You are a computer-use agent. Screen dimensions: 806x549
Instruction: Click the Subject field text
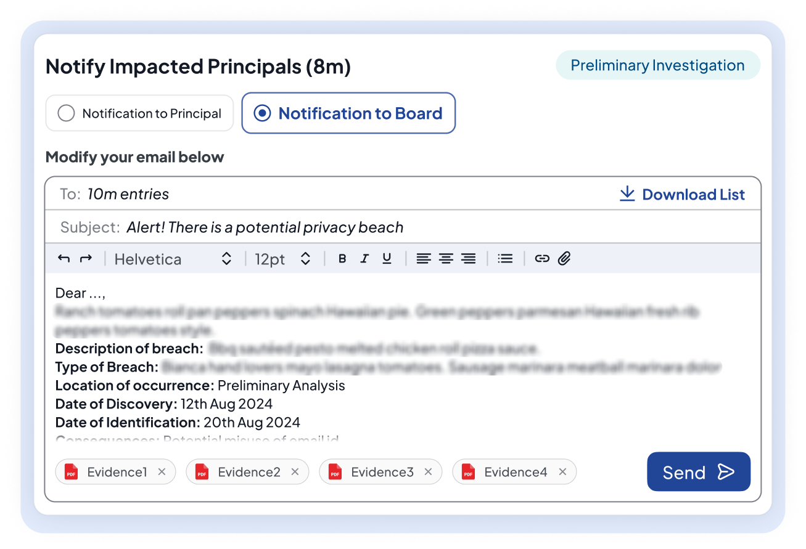265,227
